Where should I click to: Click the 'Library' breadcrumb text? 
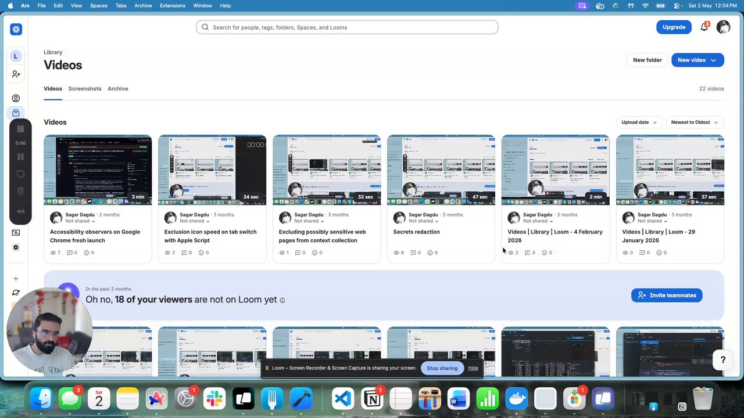(x=53, y=52)
